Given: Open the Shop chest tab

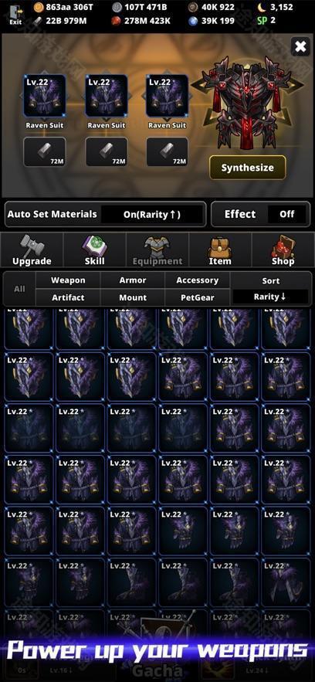Looking at the screenshot, I should 283,249.
